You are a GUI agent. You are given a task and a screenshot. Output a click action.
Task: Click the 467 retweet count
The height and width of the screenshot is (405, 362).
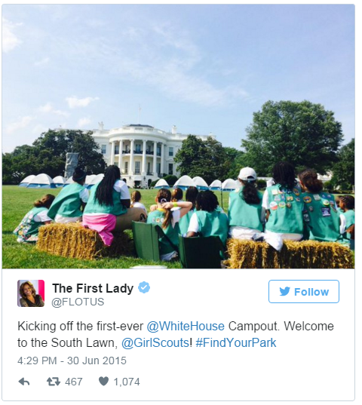coord(74,382)
